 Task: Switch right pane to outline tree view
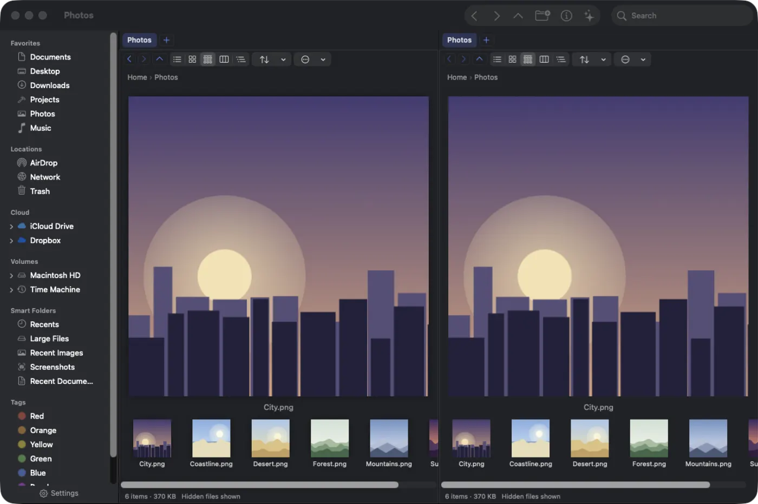tap(561, 59)
